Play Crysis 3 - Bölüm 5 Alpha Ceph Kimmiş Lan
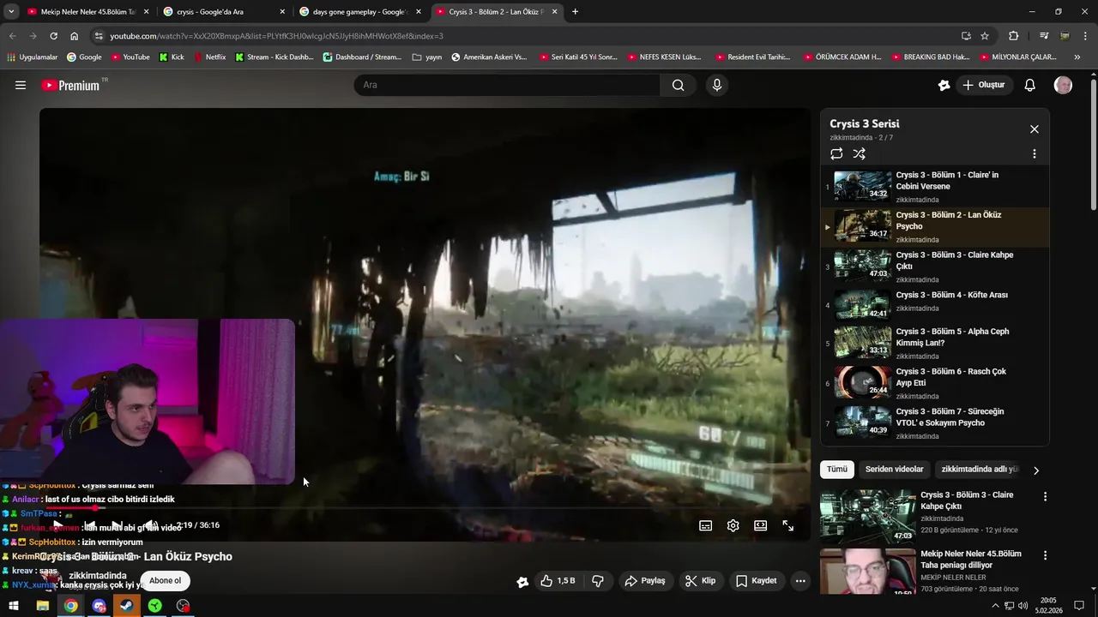The width and height of the screenshot is (1098, 617). coord(935,343)
